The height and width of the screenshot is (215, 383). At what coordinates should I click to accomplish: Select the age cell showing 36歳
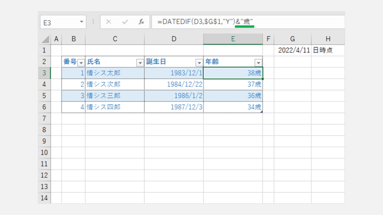pyautogui.click(x=233, y=96)
